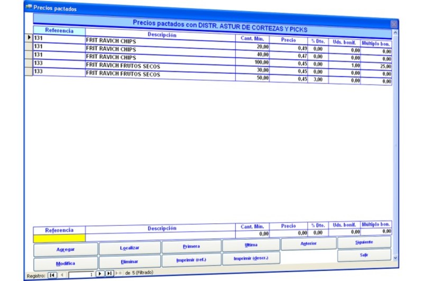This screenshot has height=281, width=423.
Task: Click the Imprimir (descr.) button
Action: click(x=251, y=258)
